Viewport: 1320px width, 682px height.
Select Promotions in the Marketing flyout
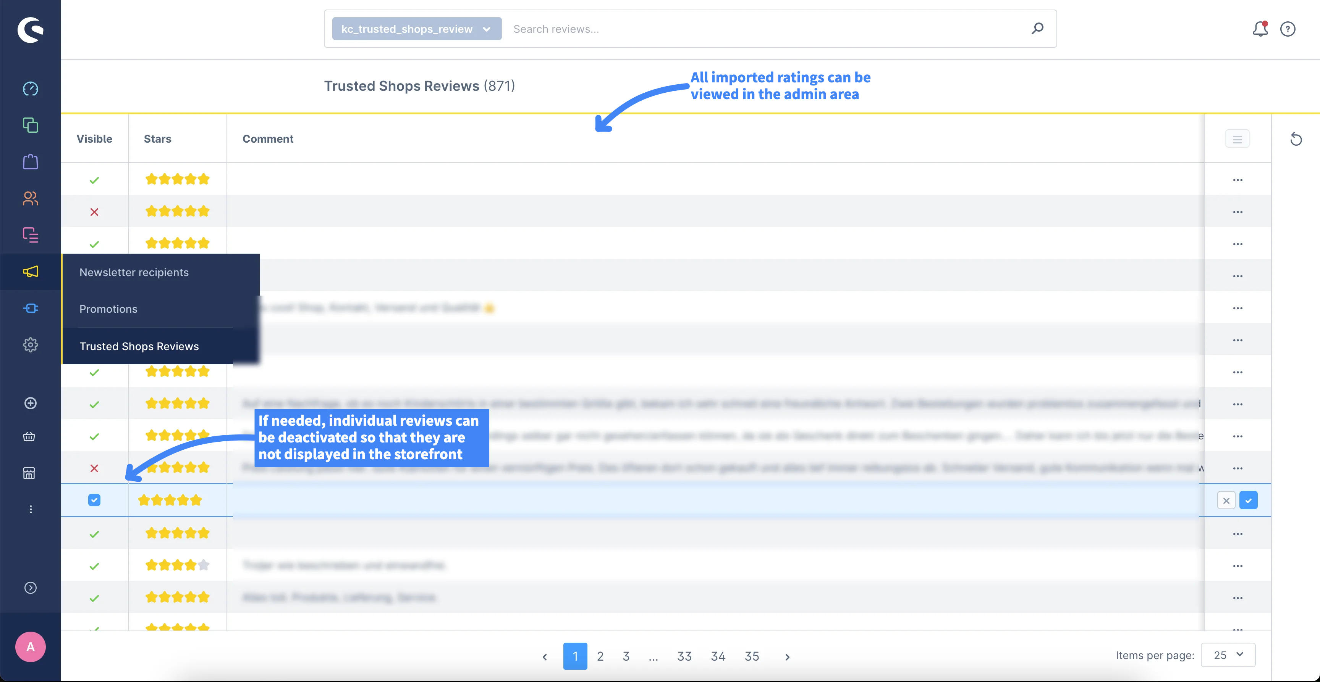[x=108, y=309]
